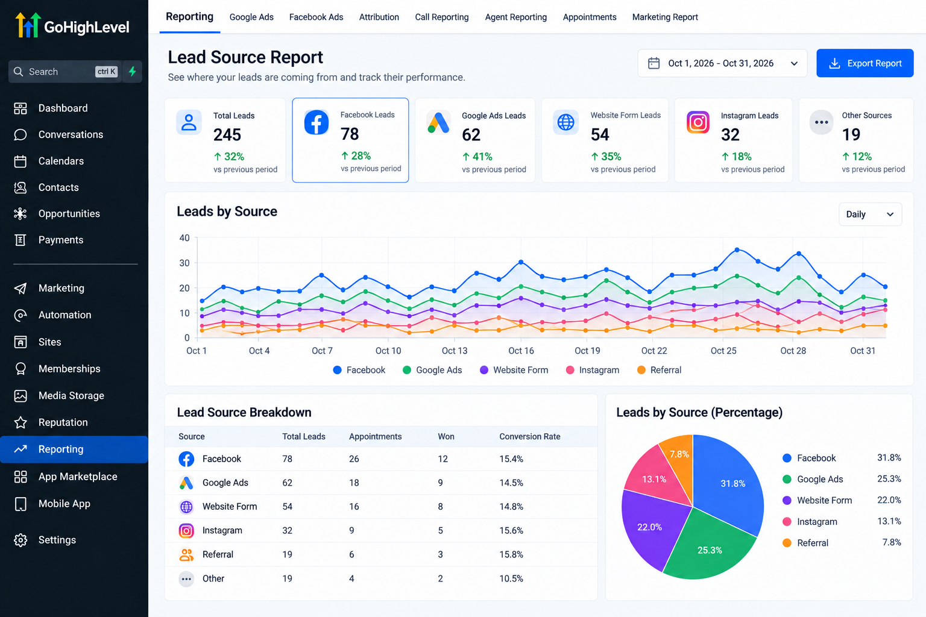Open App Marketplace via its grid icon

(x=20, y=477)
